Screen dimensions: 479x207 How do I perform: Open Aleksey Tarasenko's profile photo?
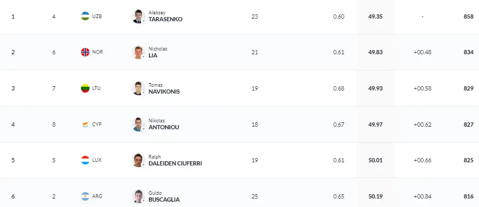pos(139,16)
